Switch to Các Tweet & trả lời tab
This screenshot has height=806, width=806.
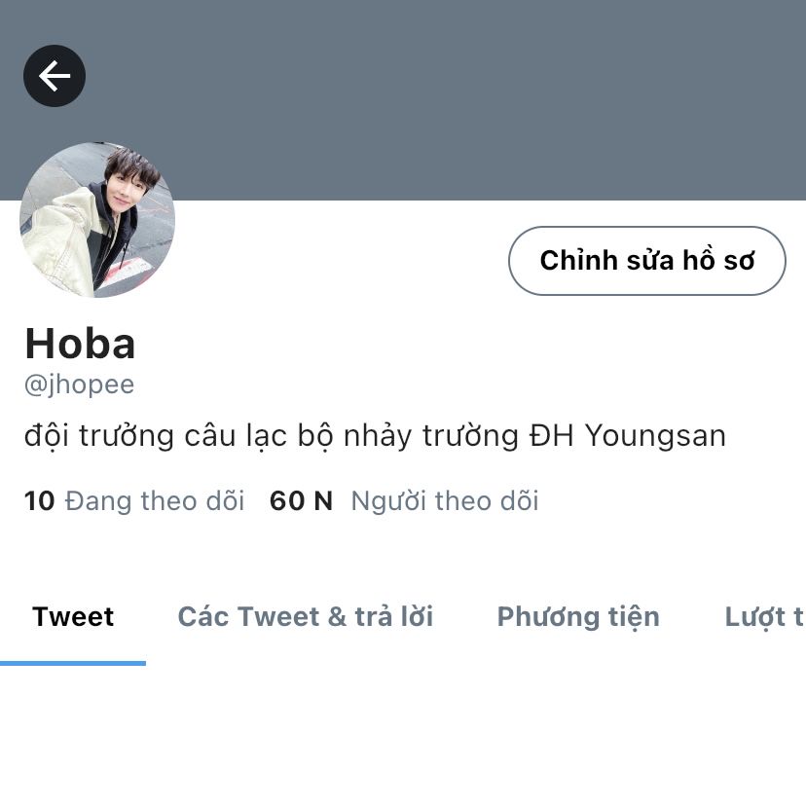click(306, 617)
